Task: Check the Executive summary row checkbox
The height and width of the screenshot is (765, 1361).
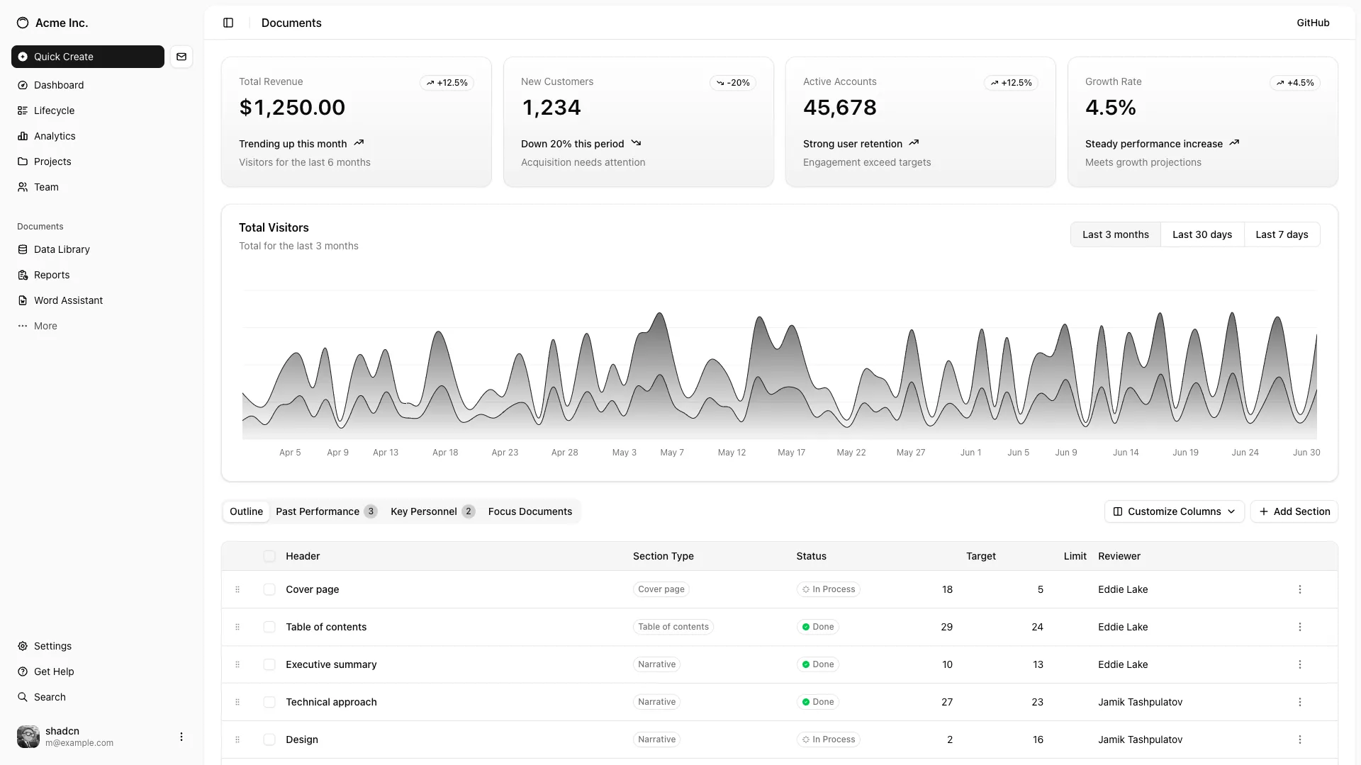Action: pyautogui.click(x=269, y=664)
